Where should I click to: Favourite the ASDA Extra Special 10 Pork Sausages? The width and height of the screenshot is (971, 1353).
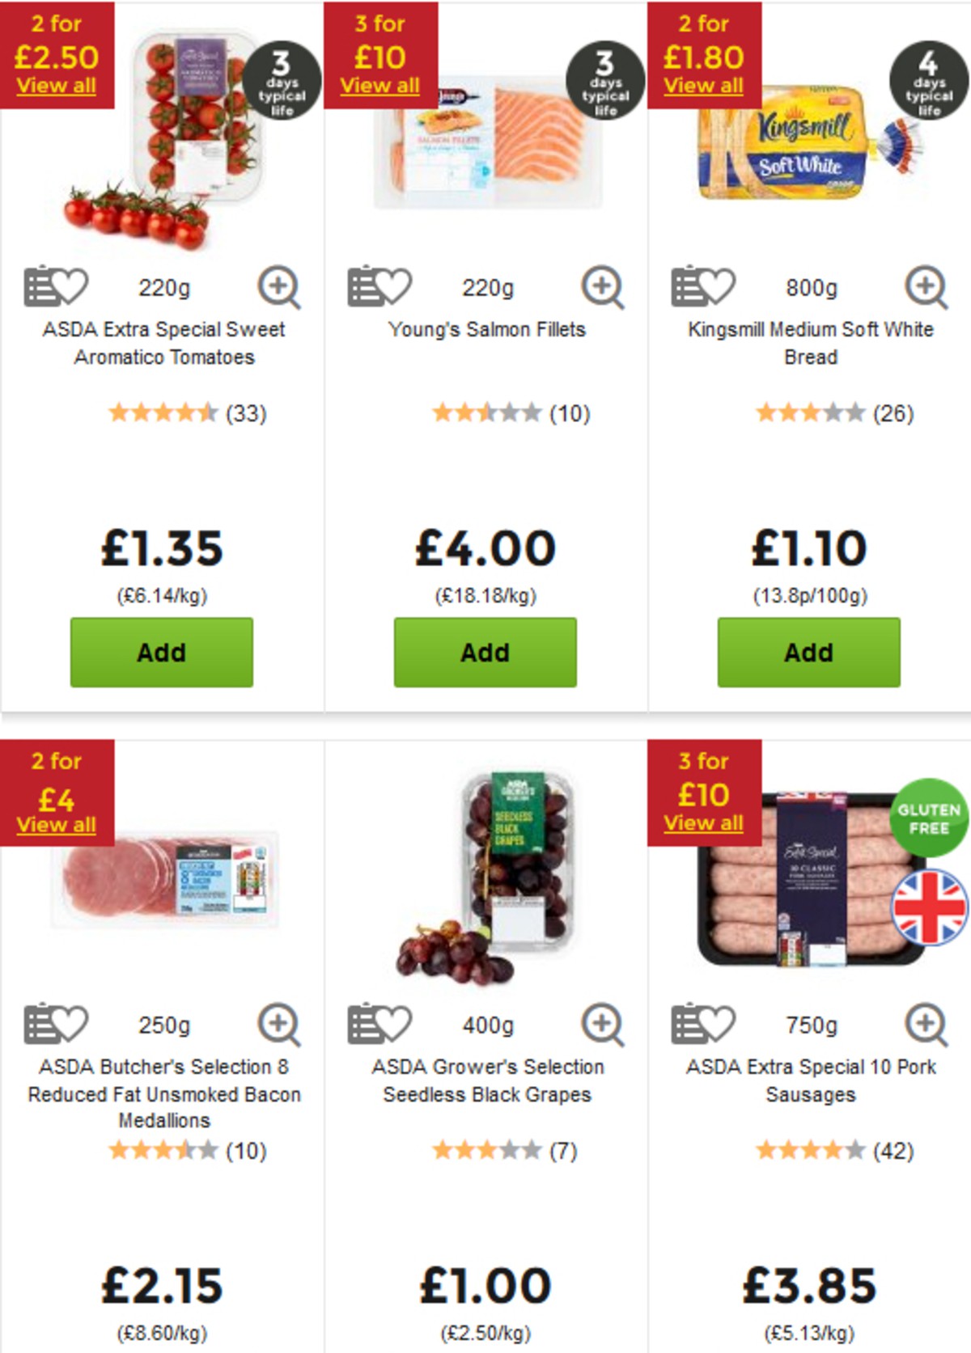717,1024
